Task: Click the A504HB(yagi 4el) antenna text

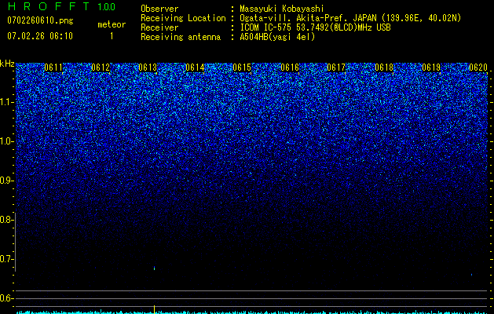Action: coord(277,37)
